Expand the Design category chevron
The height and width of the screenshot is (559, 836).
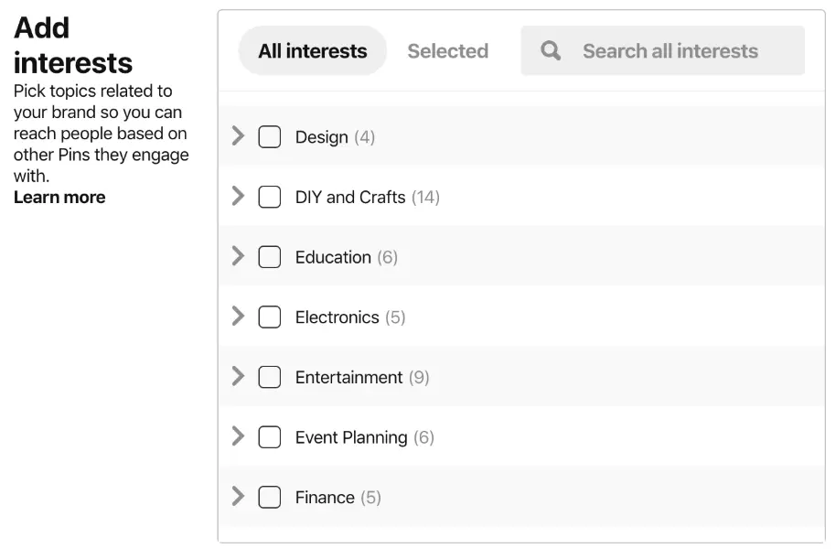point(239,136)
